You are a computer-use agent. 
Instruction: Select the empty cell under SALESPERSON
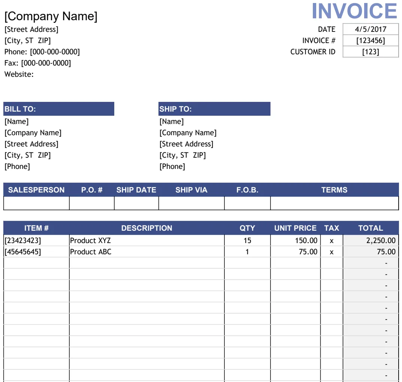coord(36,203)
